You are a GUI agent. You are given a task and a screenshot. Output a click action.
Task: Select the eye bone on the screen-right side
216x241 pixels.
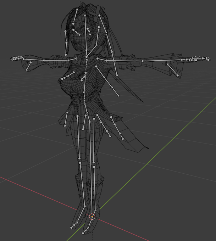coord(89,31)
